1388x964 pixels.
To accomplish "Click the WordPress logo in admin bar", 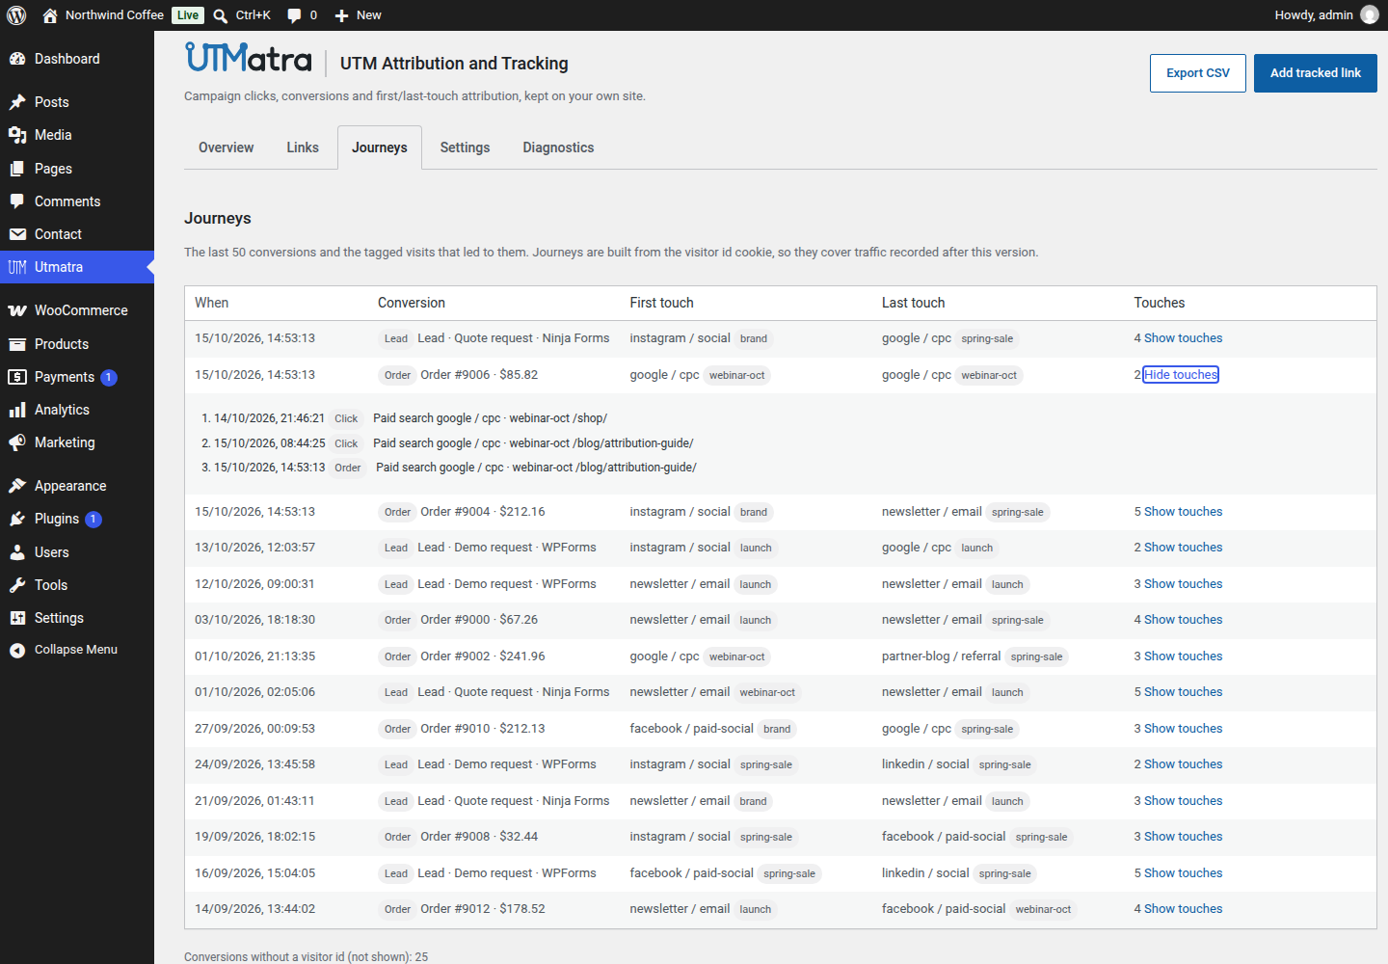I will pyautogui.click(x=16, y=15).
